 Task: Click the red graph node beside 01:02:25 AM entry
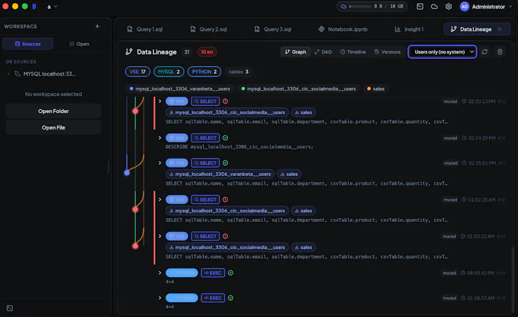[x=135, y=210]
